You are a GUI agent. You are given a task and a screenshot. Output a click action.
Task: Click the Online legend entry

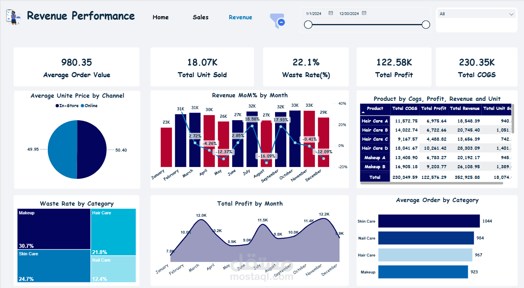pos(89,106)
